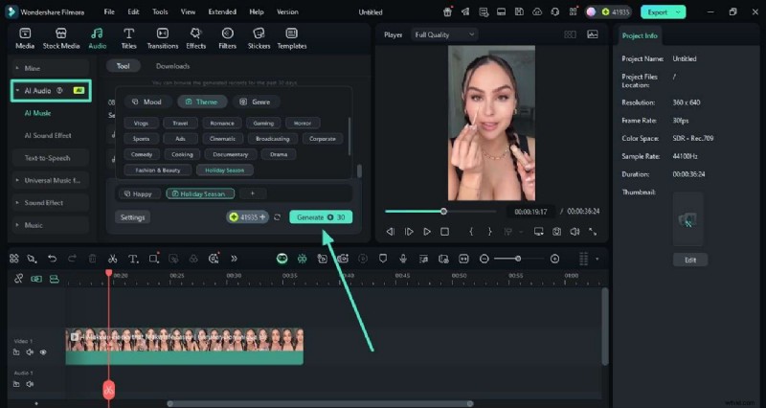Click the Settings button in AI Music
The height and width of the screenshot is (408, 766).
[133, 217]
